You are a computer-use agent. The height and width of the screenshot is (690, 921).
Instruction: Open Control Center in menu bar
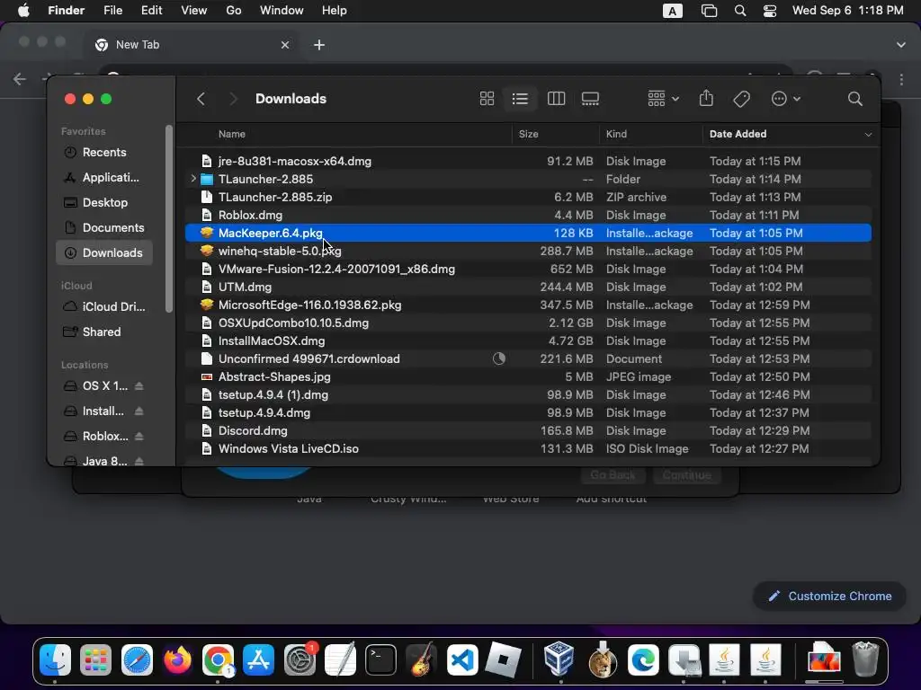tap(770, 11)
